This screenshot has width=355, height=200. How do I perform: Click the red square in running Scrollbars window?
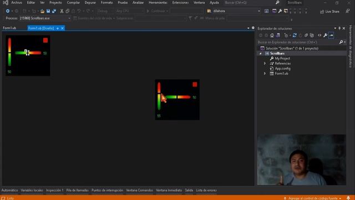pos(195,84)
